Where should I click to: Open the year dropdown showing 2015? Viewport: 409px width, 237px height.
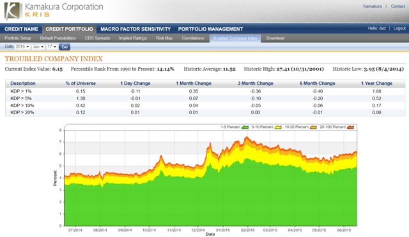[x=22, y=47]
